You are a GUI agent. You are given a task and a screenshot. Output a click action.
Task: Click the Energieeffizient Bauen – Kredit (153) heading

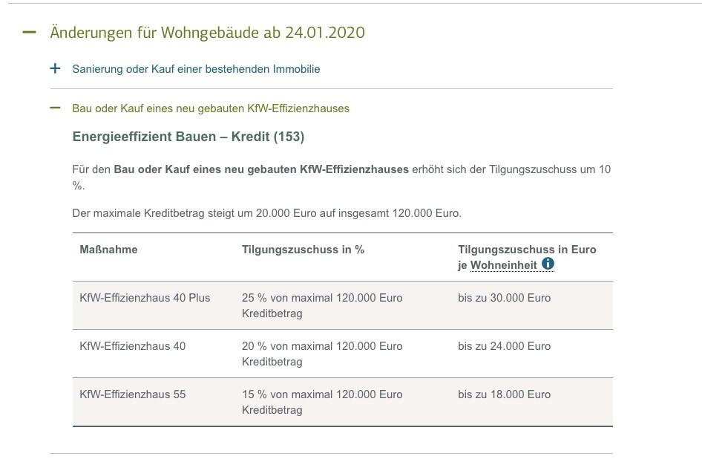click(188, 137)
